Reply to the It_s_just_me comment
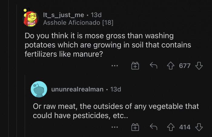 pos(153,66)
